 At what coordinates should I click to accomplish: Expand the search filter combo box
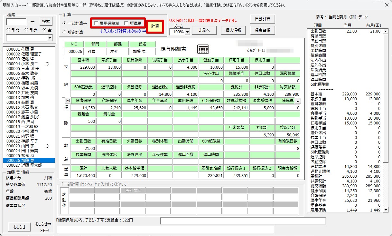click(x=50, y=38)
